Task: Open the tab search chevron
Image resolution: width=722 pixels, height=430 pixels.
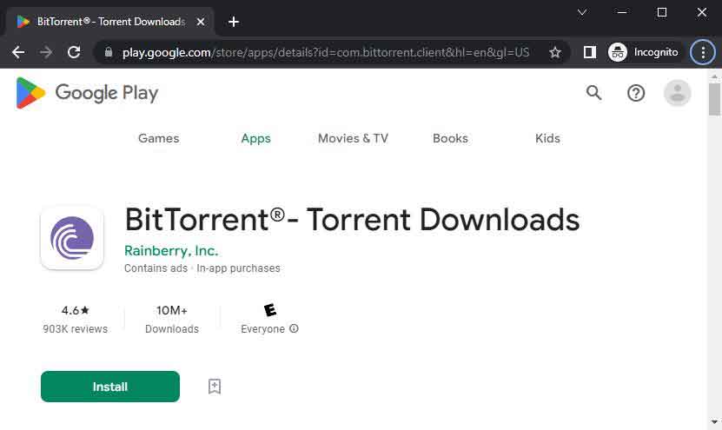Action: (x=582, y=12)
